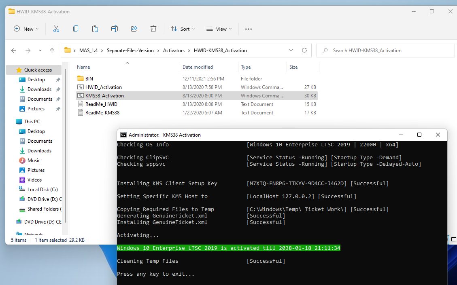Click inside the Search HWID-KMS38_Activation box
Image resolution: width=457 pixels, height=285 pixels.
coord(386,51)
